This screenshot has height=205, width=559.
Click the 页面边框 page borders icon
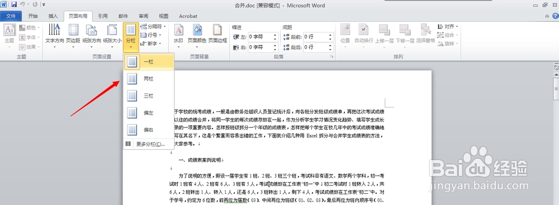[x=217, y=31]
